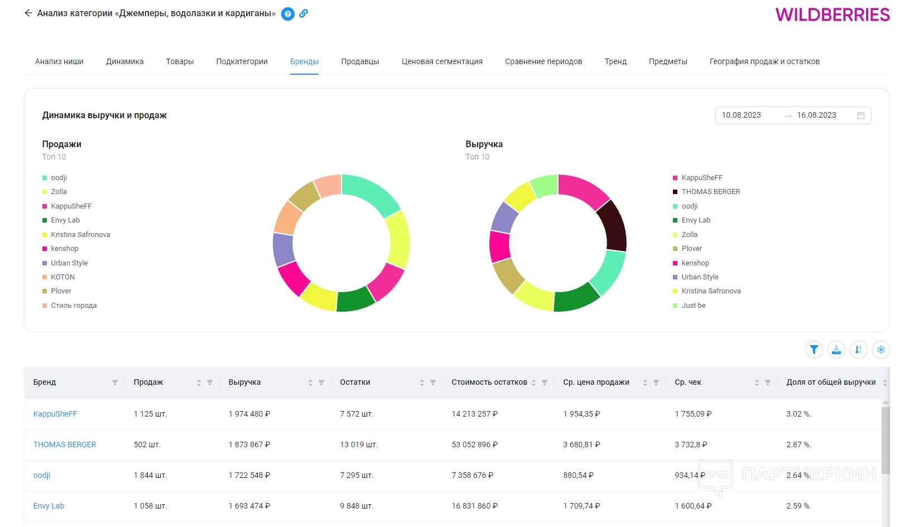Download the brand table data
Image resolution: width=905 pixels, height=527 pixels.
836,350
